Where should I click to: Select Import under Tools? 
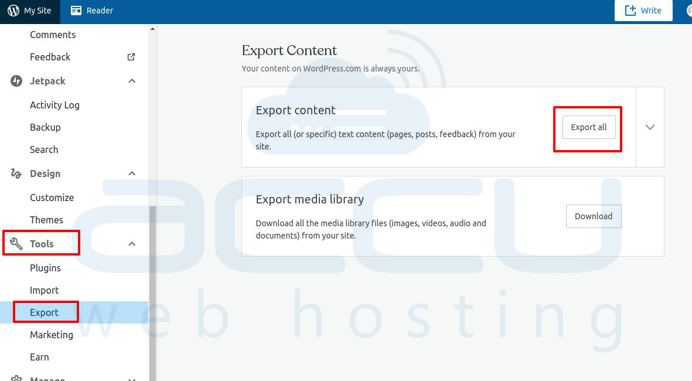[44, 291]
